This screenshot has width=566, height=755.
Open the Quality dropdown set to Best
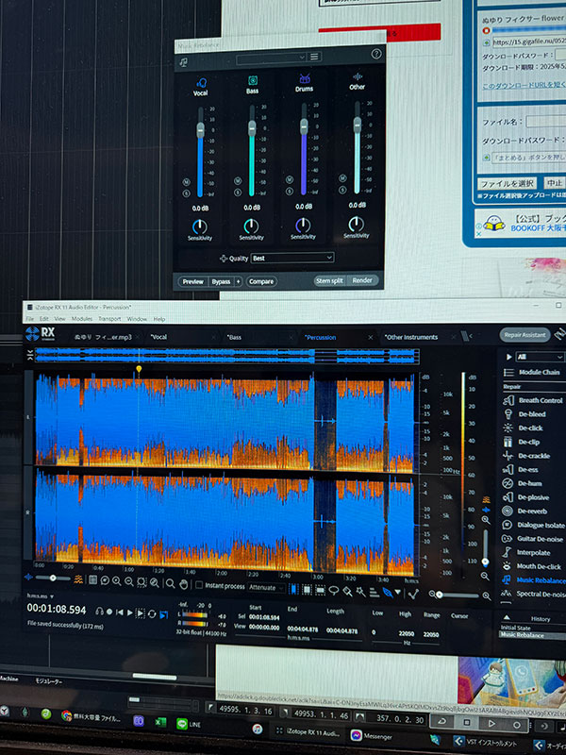pos(292,258)
